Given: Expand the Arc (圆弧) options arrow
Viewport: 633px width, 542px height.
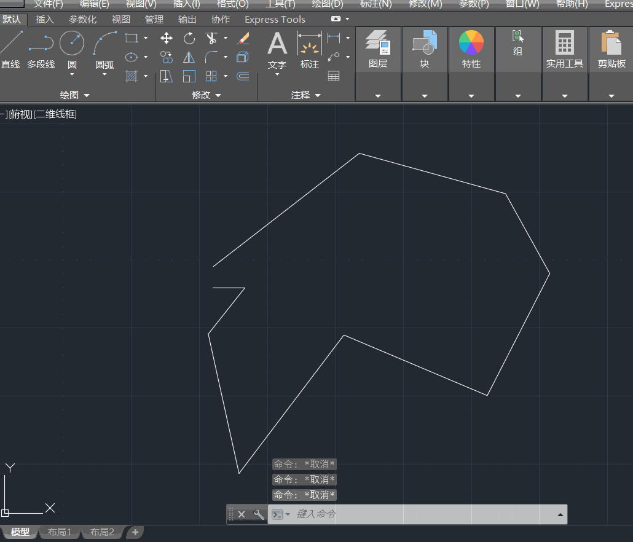Looking at the screenshot, I should [x=104, y=74].
